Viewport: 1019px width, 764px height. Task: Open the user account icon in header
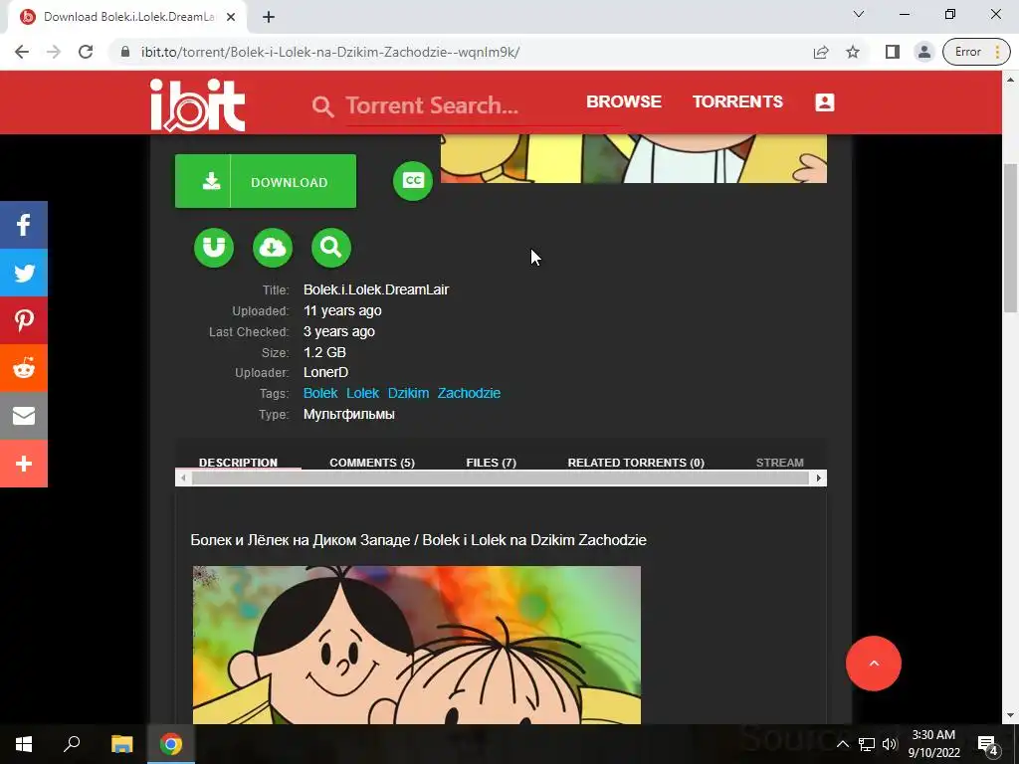(825, 102)
